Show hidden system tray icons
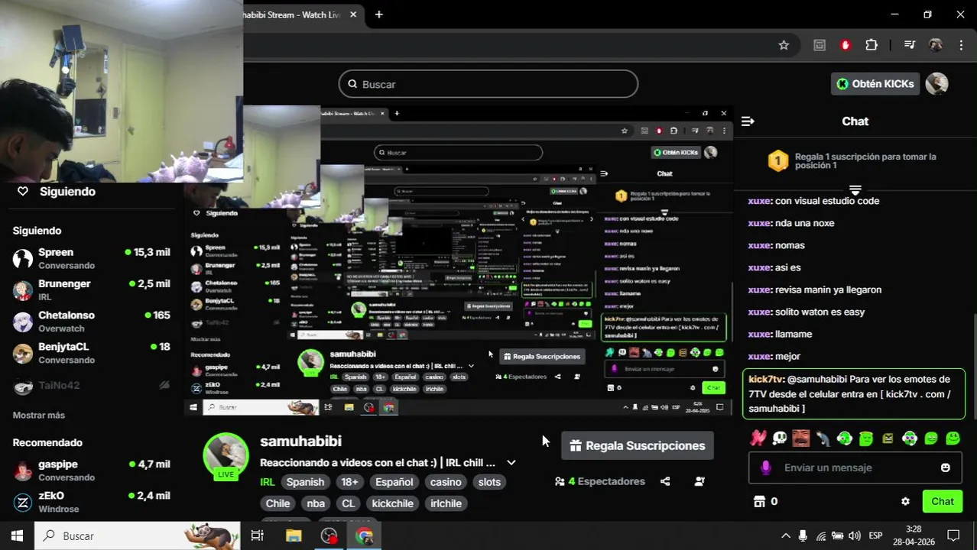The image size is (977, 550). [x=787, y=535]
